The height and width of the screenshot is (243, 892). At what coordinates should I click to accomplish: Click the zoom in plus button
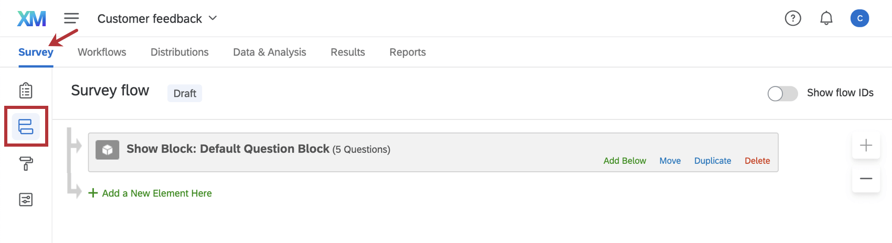(866, 145)
